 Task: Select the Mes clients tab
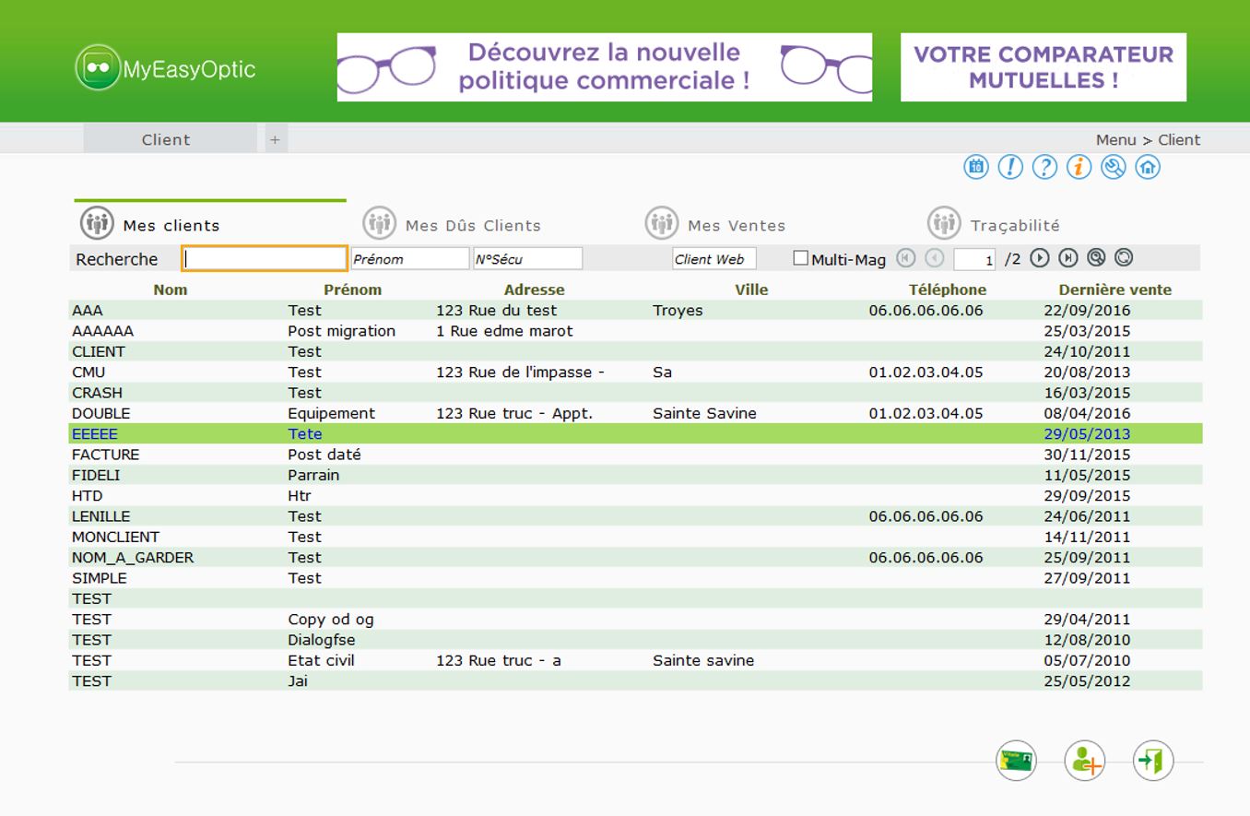(210, 223)
